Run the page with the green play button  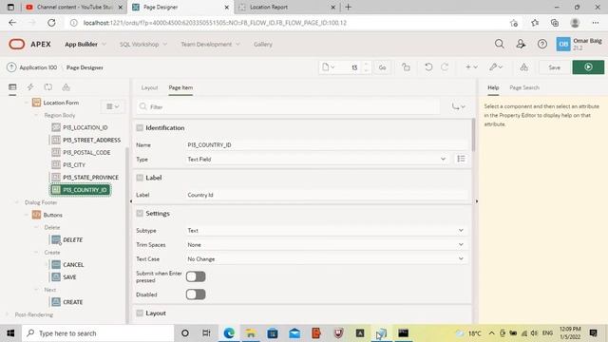[x=588, y=67]
